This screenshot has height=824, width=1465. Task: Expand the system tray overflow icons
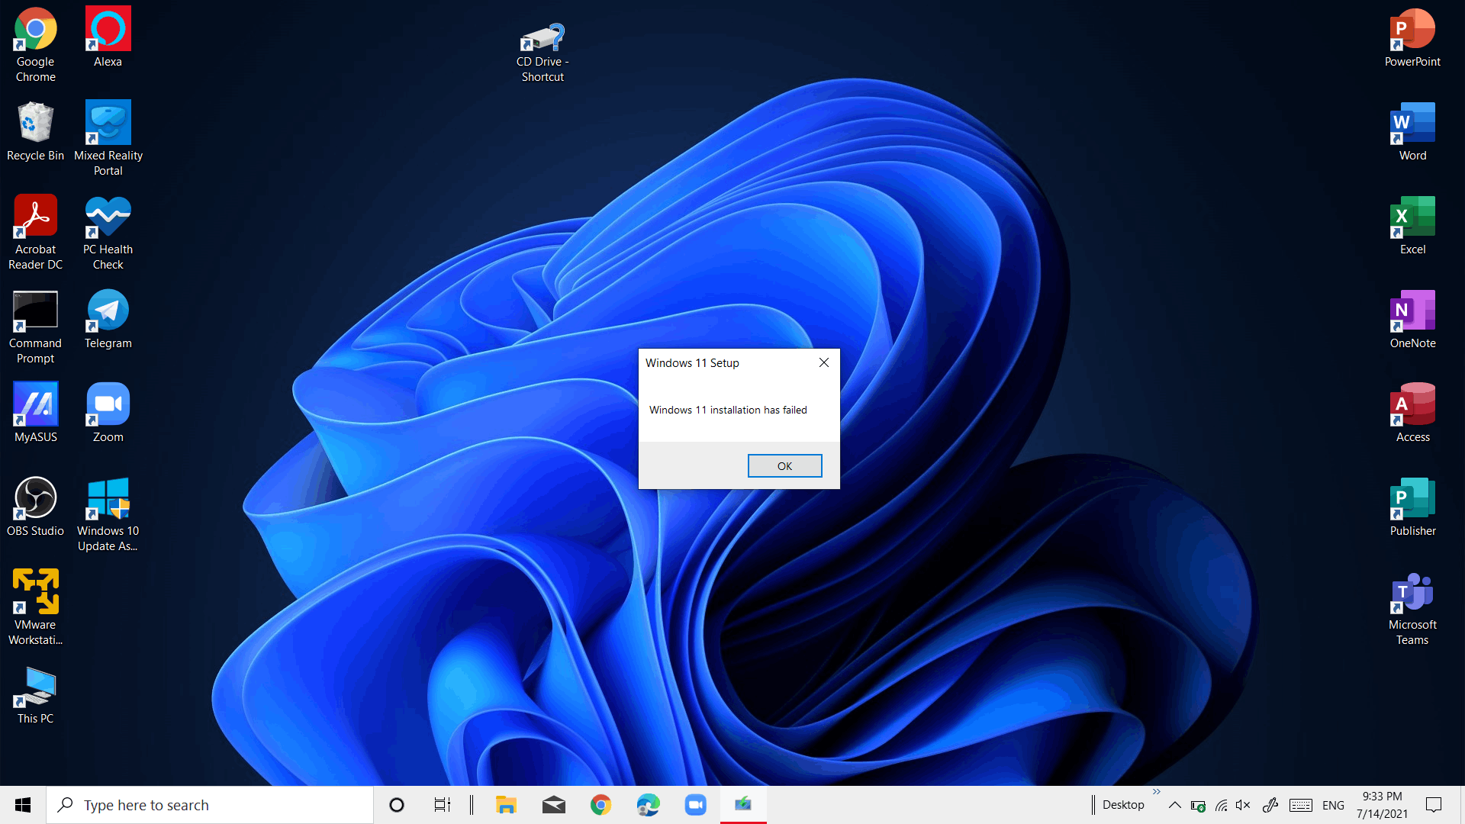point(1175,804)
